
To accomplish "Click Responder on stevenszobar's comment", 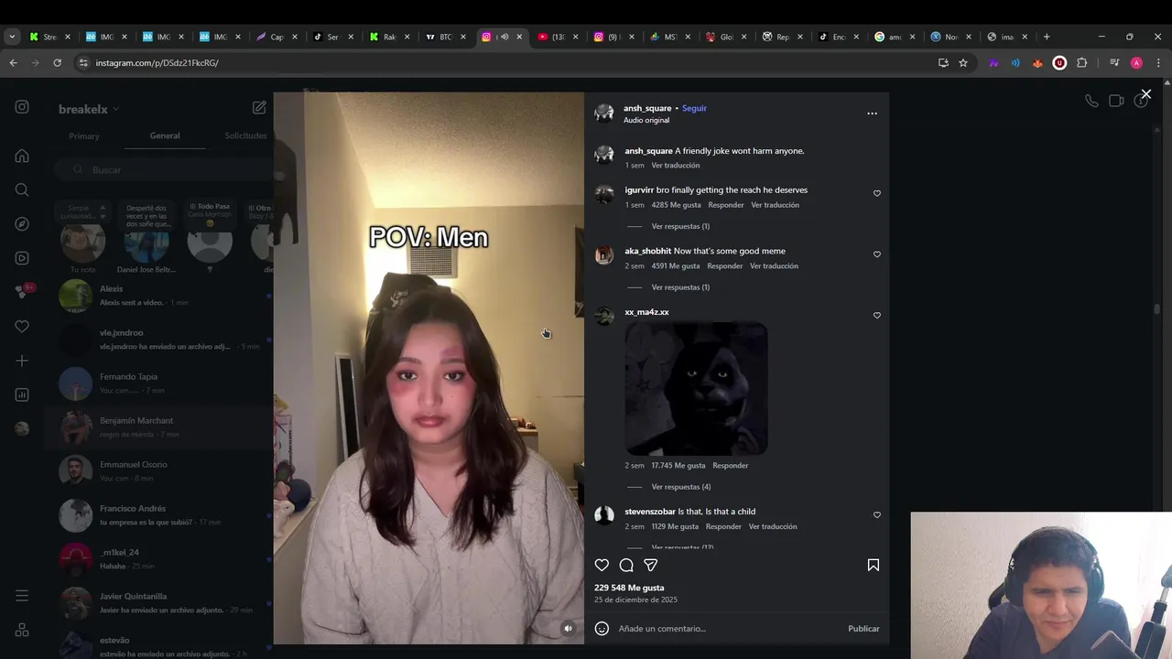I will 723,526.
